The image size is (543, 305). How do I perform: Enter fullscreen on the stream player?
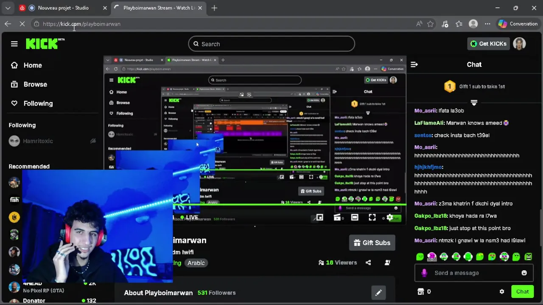click(372, 217)
